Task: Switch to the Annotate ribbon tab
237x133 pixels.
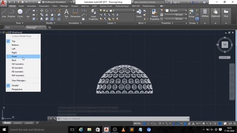Action: [x=31, y=6]
